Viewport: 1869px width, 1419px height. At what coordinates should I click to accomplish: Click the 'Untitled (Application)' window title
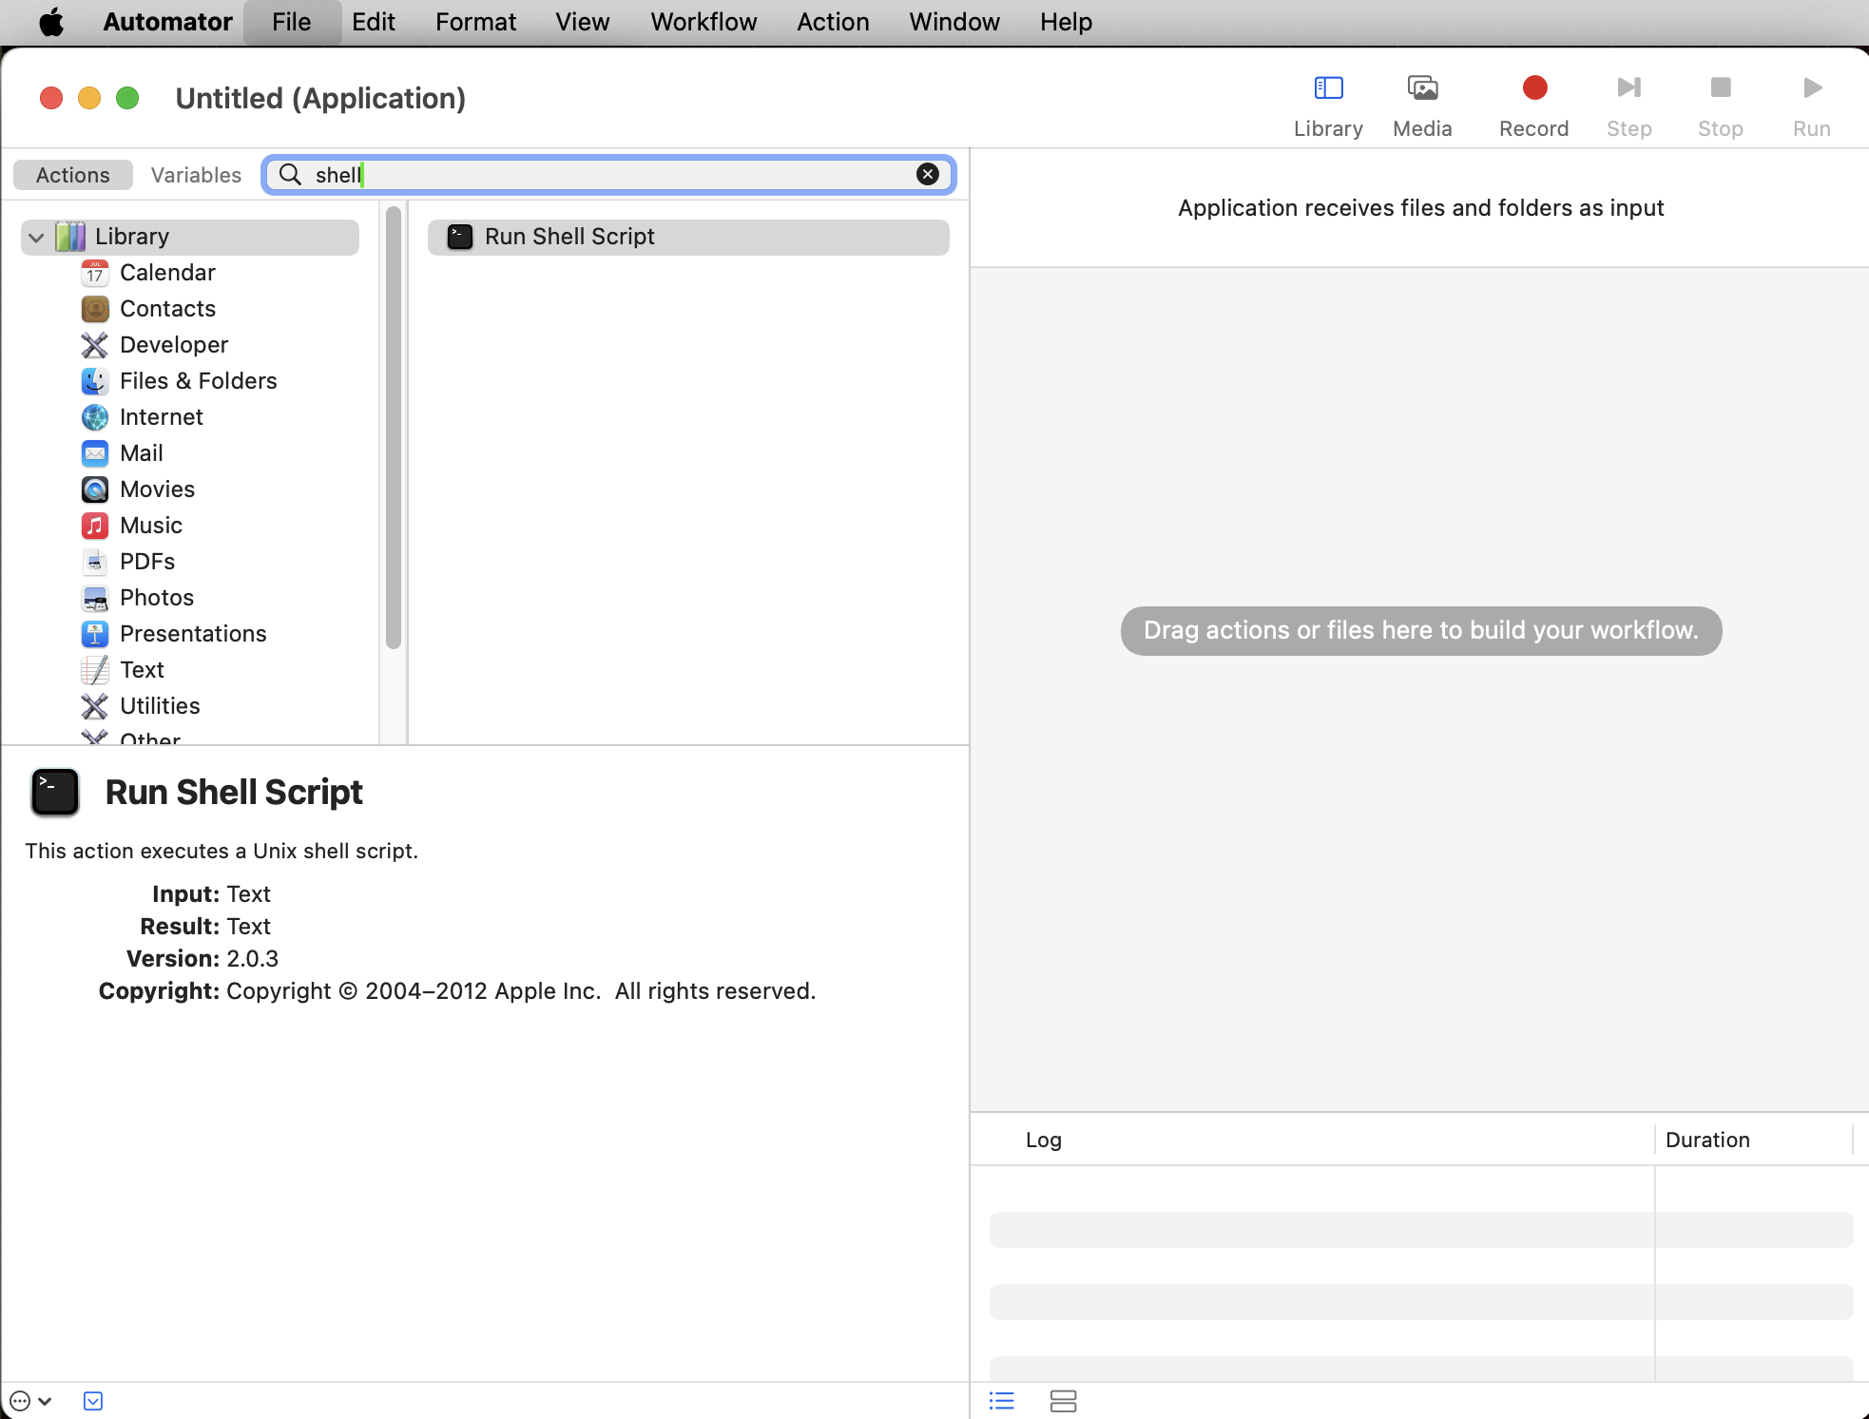[320, 98]
